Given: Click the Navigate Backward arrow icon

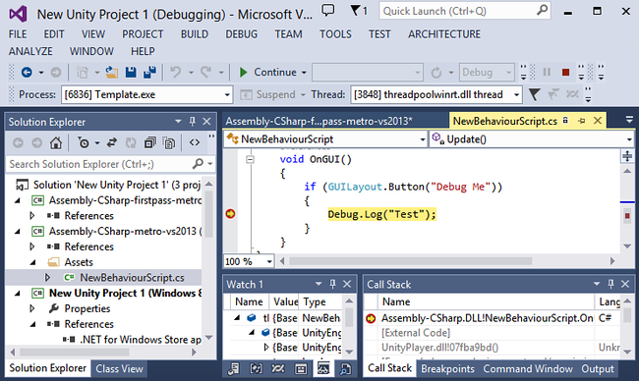Looking at the screenshot, I should pos(27,73).
